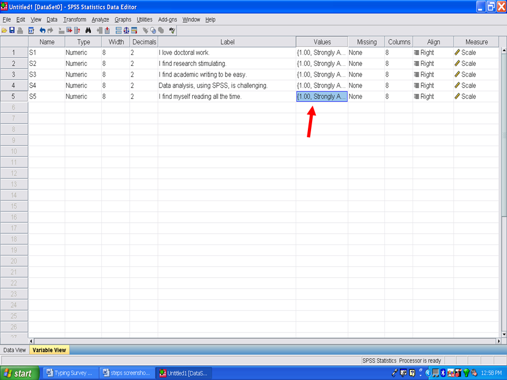The height and width of the screenshot is (380, 507).
Task: Click the Split File toolbar icon
Action: click(x=118, y=31)
